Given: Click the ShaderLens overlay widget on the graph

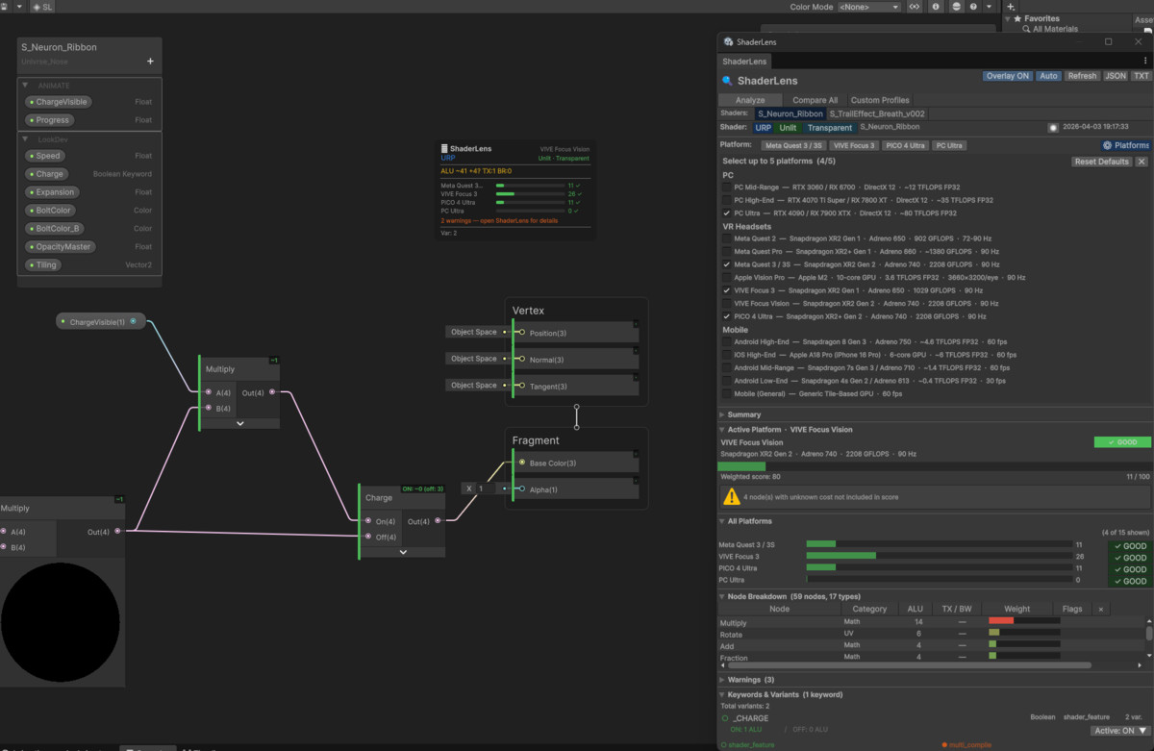Looking at the screenshot, I should [x=515, y=192].
